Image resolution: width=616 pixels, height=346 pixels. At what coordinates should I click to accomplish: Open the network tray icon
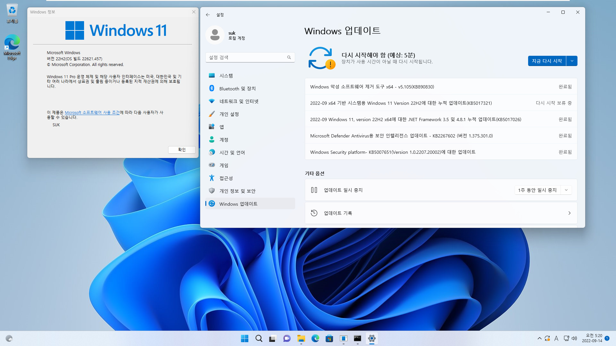click(x=566, y=338)
